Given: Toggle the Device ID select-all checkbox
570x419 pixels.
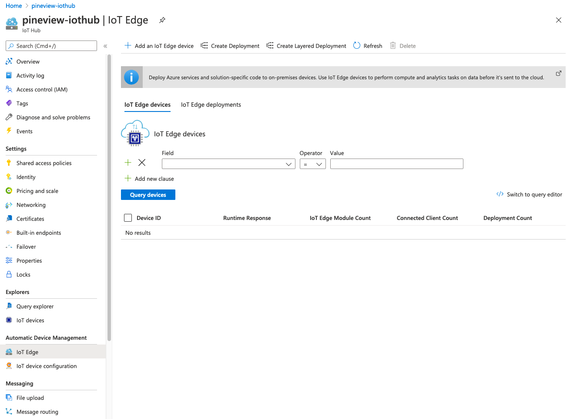Looking at the screenshot, I should [x=128, y=218].
